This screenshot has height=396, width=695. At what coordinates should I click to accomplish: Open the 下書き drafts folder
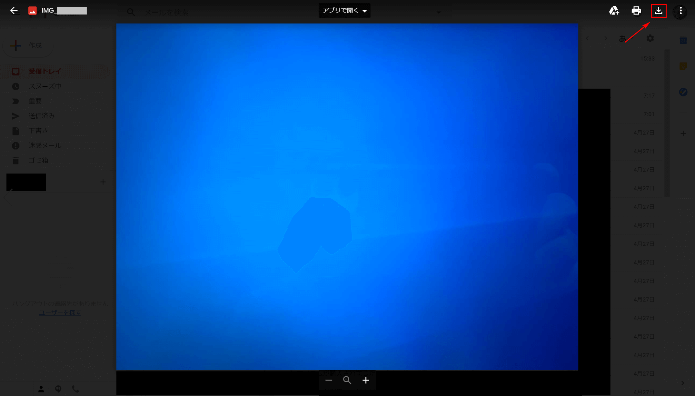pos(38,131)
